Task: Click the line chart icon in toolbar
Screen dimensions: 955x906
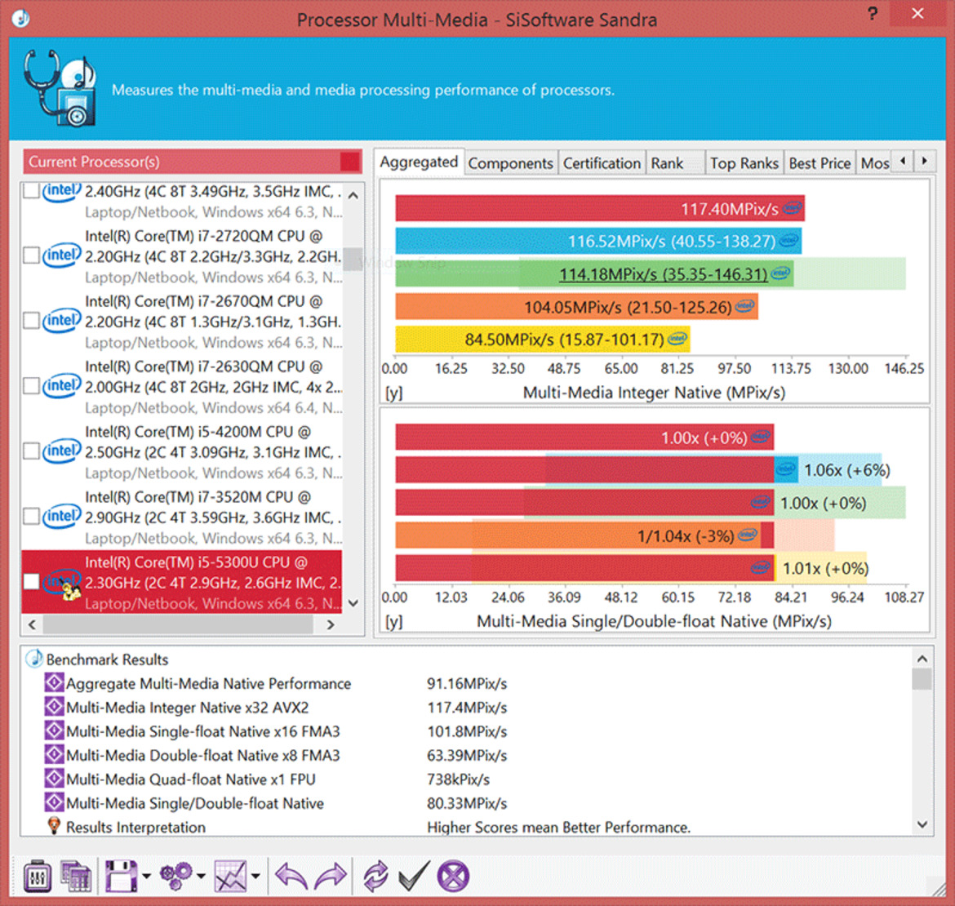Action: 230,877
